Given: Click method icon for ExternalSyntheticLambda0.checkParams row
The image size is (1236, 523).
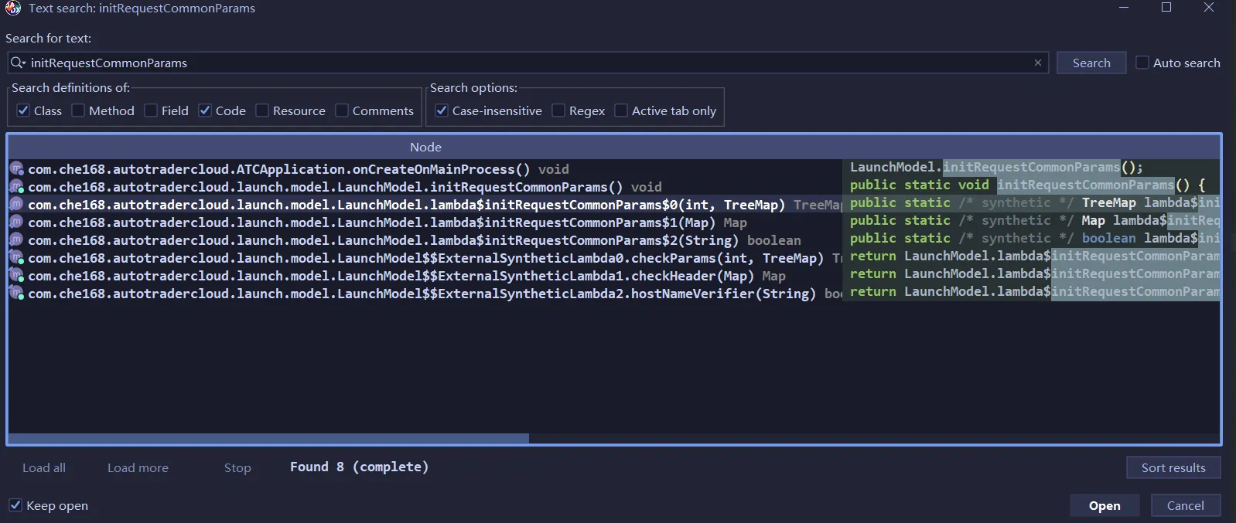Looking at the screenshot, I should [17, 258].
